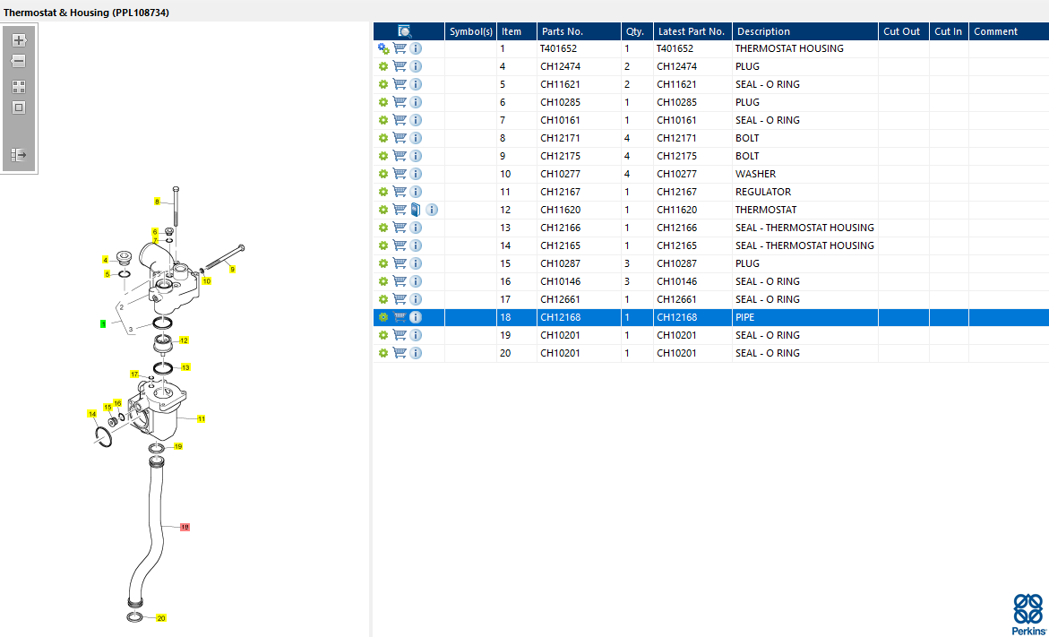Click the search icon in table header
1049x637 pixels.
point(405,31)
